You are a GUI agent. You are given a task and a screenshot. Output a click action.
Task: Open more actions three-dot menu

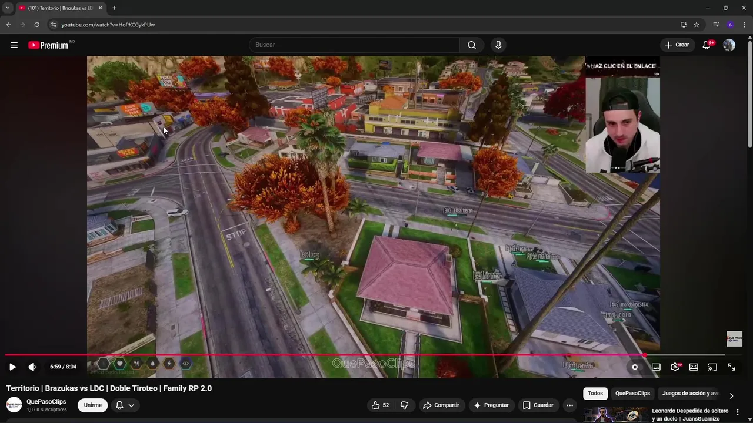pyautogui.click(x=569, y=405)
